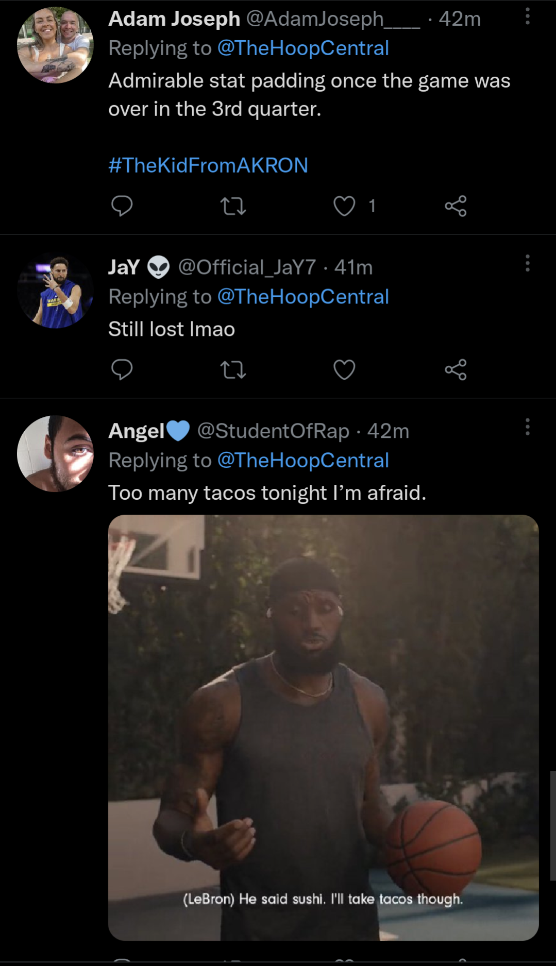Viewport: 556px width, 966px height.
Task: Like Adam Joseph's tweet
Action: [x=344, y=206]
